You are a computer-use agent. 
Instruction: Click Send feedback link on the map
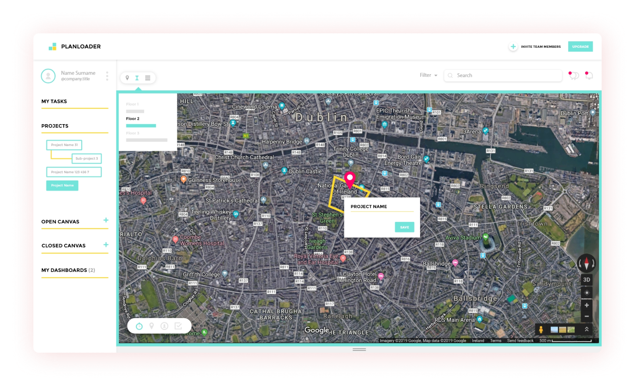tap(520, 341)
